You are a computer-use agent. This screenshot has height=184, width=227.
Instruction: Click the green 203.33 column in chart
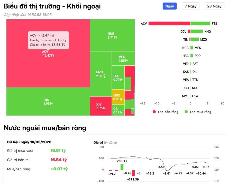coord(122,167)
